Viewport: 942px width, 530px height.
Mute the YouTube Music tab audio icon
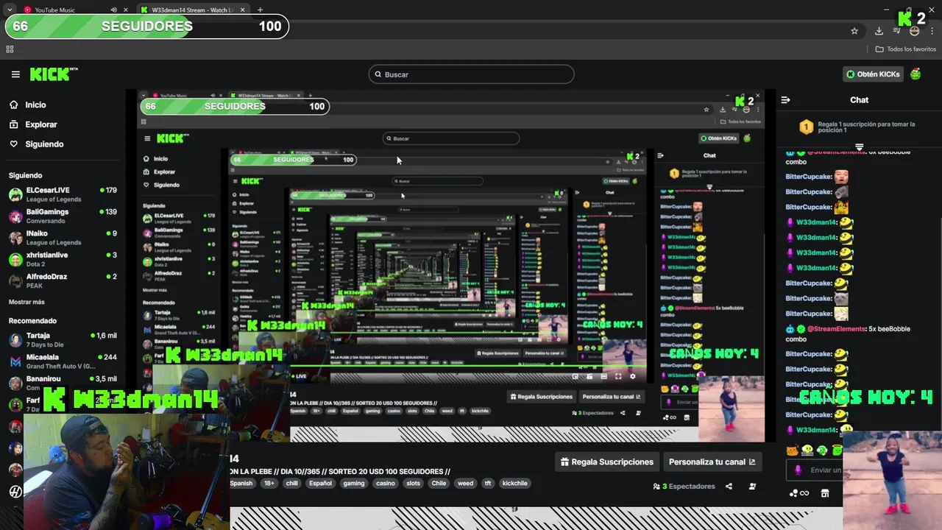pyautogui.click(x=113, y=10)
